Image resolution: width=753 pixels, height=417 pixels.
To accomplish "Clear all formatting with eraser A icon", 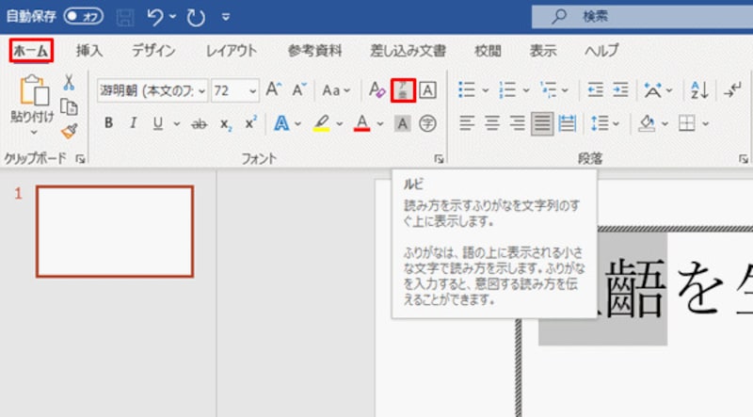I will [x=377, y=89].
